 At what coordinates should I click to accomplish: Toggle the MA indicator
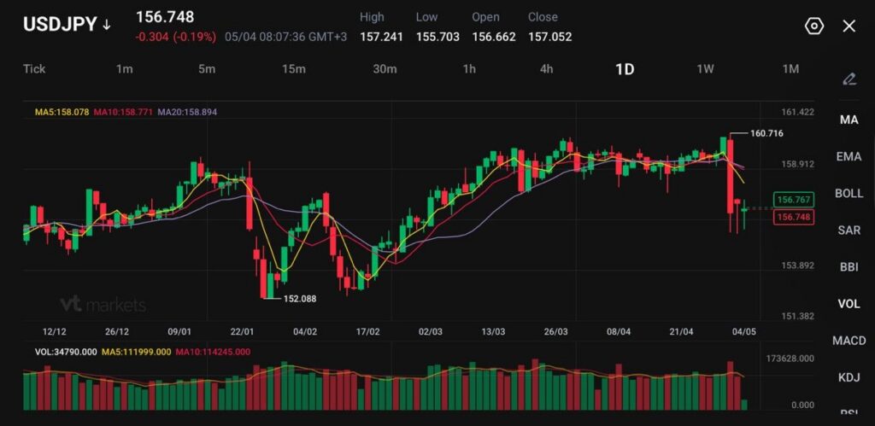click(849, 120)
